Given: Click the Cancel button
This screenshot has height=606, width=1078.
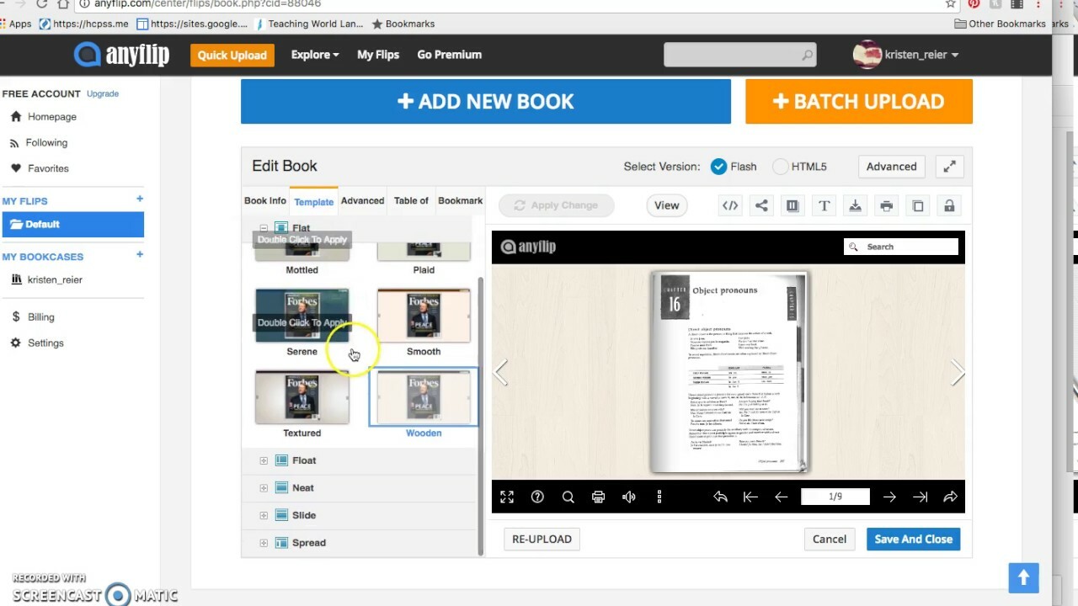Looking at the screenshot, I should click(x=830, y=540).
